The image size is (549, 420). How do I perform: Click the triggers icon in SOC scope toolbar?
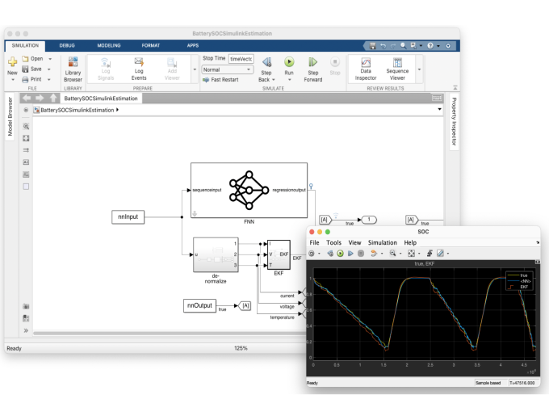click(430, 254)
